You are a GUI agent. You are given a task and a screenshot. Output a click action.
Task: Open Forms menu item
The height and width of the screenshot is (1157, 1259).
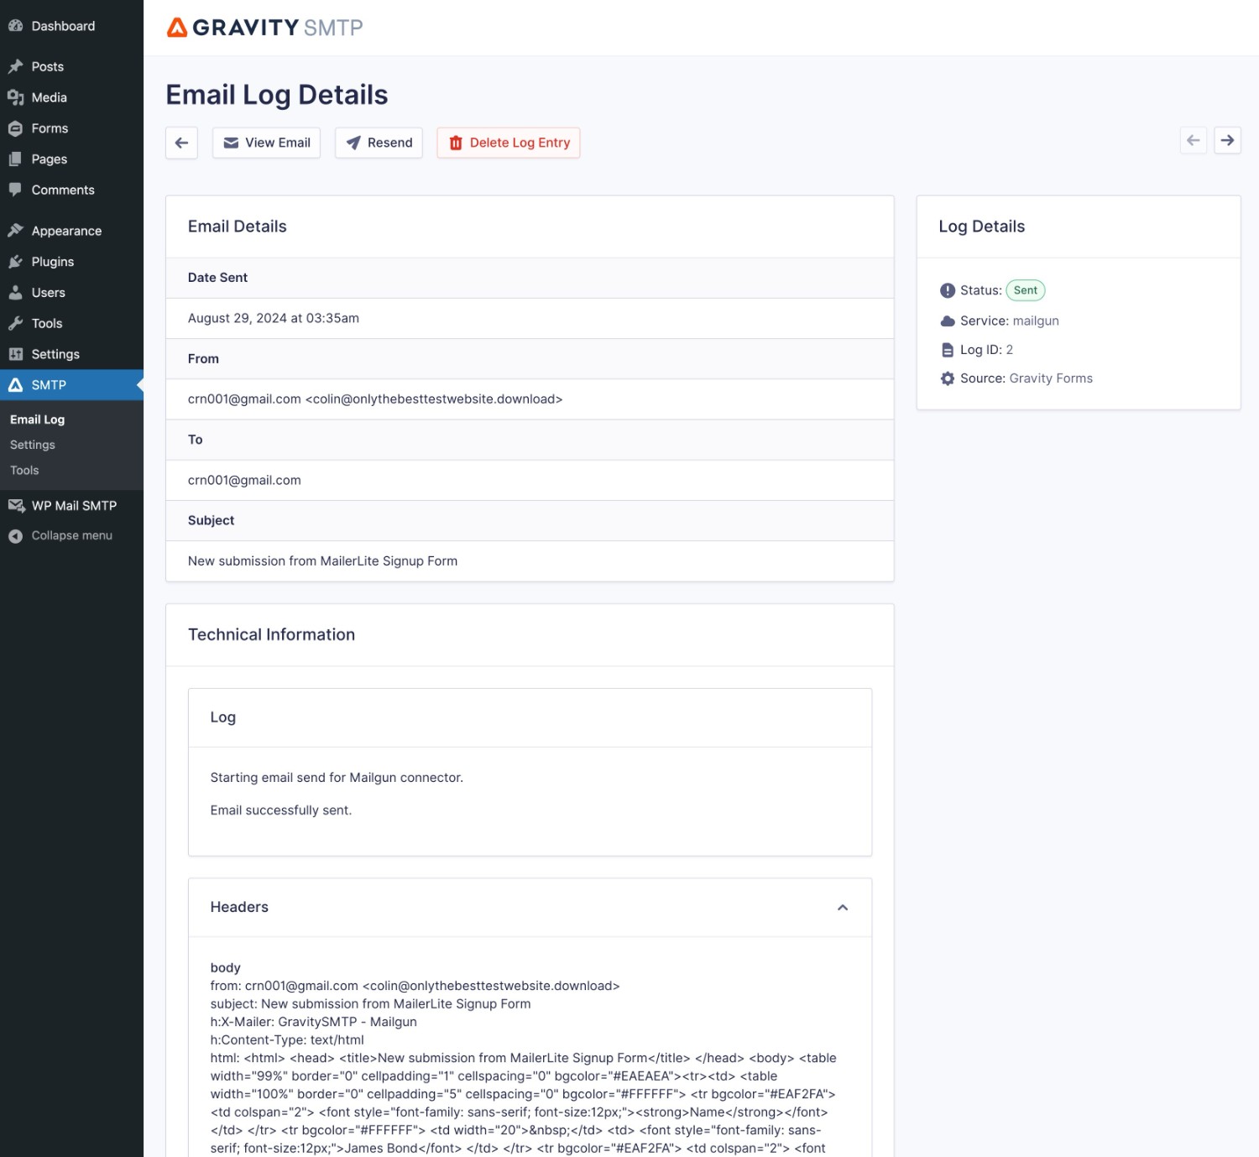[71, 128]
